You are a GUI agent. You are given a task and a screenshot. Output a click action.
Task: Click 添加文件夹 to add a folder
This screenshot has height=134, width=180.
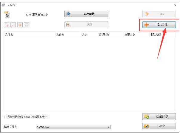[x=158, y=116]
